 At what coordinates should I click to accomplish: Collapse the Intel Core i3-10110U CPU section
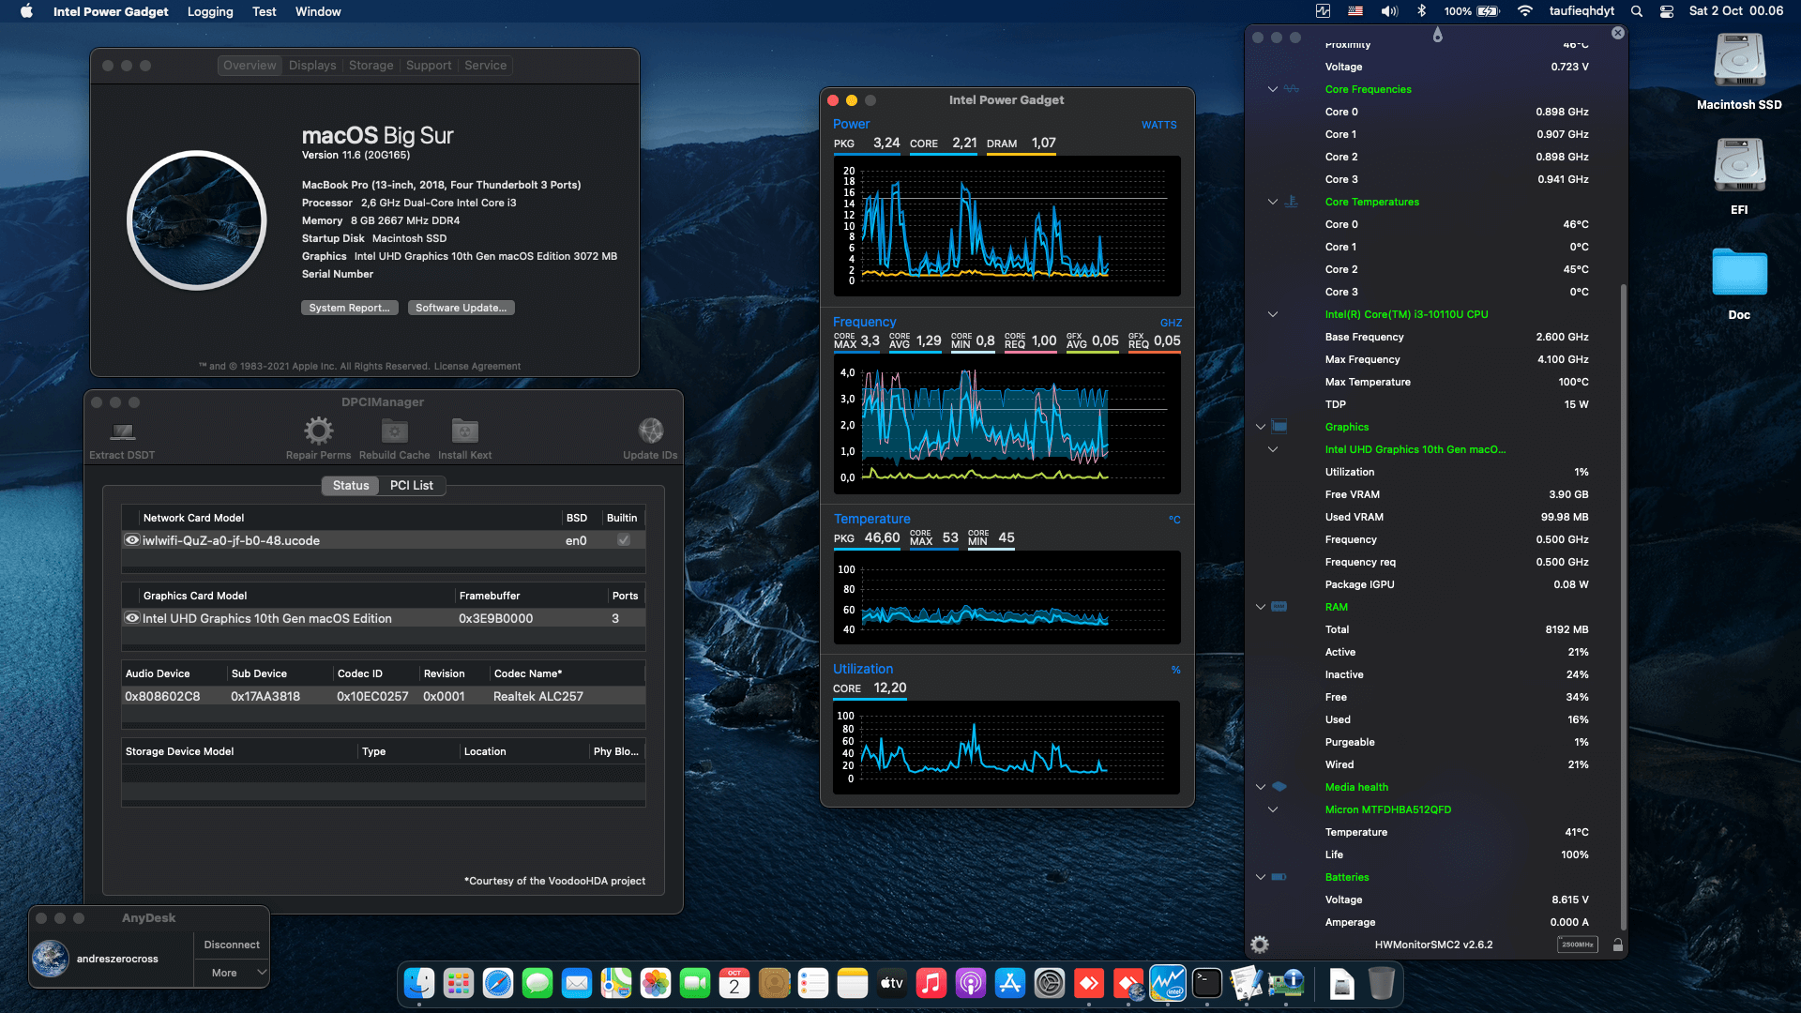(x=1273, y=314)
